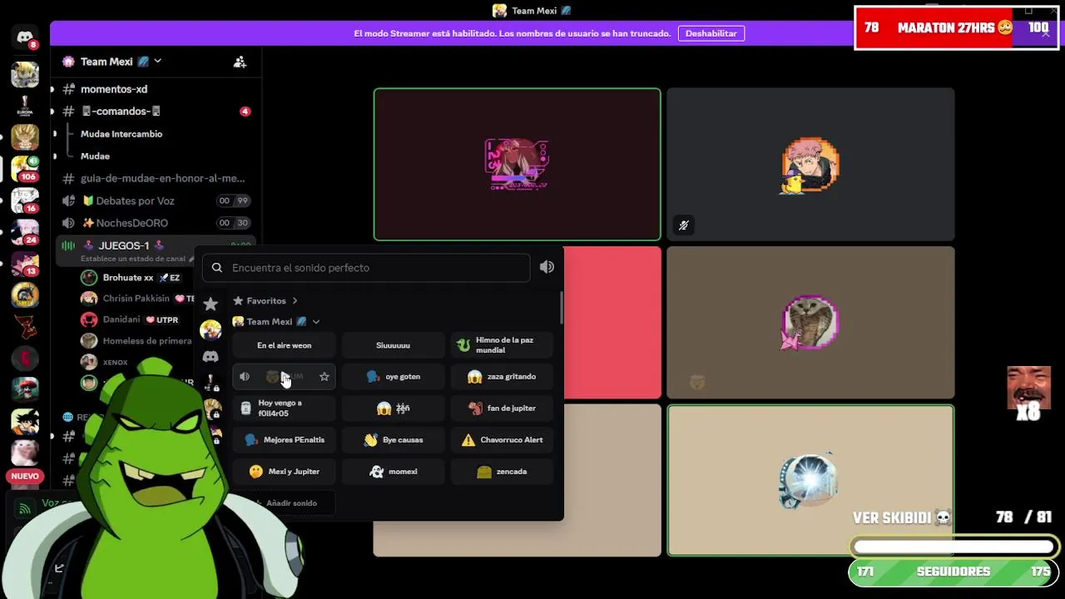The height and width of the screenshot is (599, 1065).
Task: Open the server icon with 13 badge
Action: (x=25, y=264)
